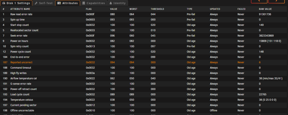Switch to the Self-Test tab

click(44, 3)
